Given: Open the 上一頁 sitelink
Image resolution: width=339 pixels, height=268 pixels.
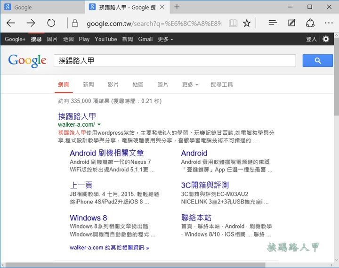Looking at the screenshot, I should pyautogui.click(x=81, y=185).
